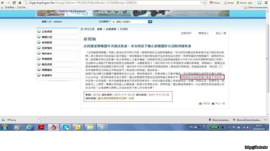This screenshot has height=151, width=270.
Task: Click the browser Home icon
Action: click(x=20, y=3)
